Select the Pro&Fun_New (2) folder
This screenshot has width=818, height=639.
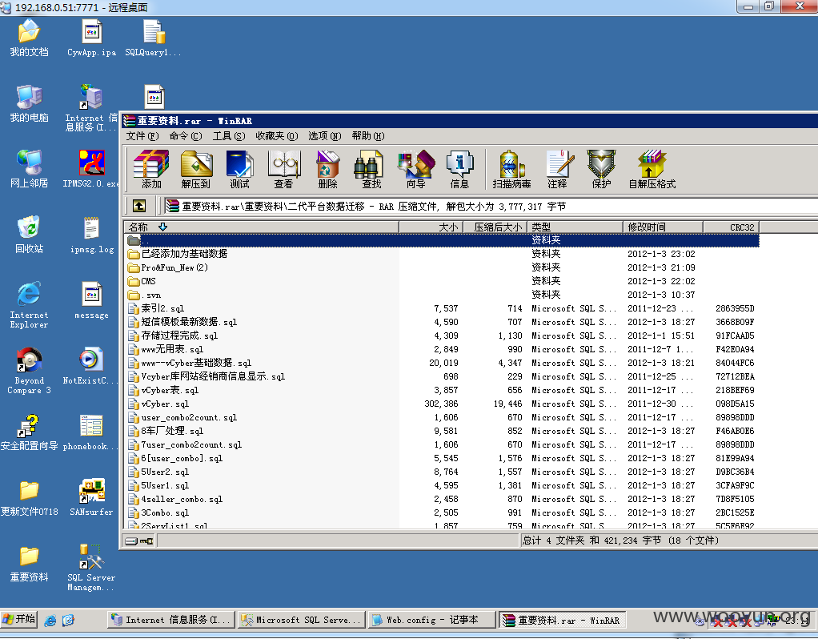coord(442,267)
